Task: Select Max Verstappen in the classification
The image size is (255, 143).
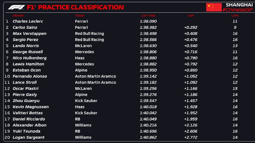Action: pos(29,34)
